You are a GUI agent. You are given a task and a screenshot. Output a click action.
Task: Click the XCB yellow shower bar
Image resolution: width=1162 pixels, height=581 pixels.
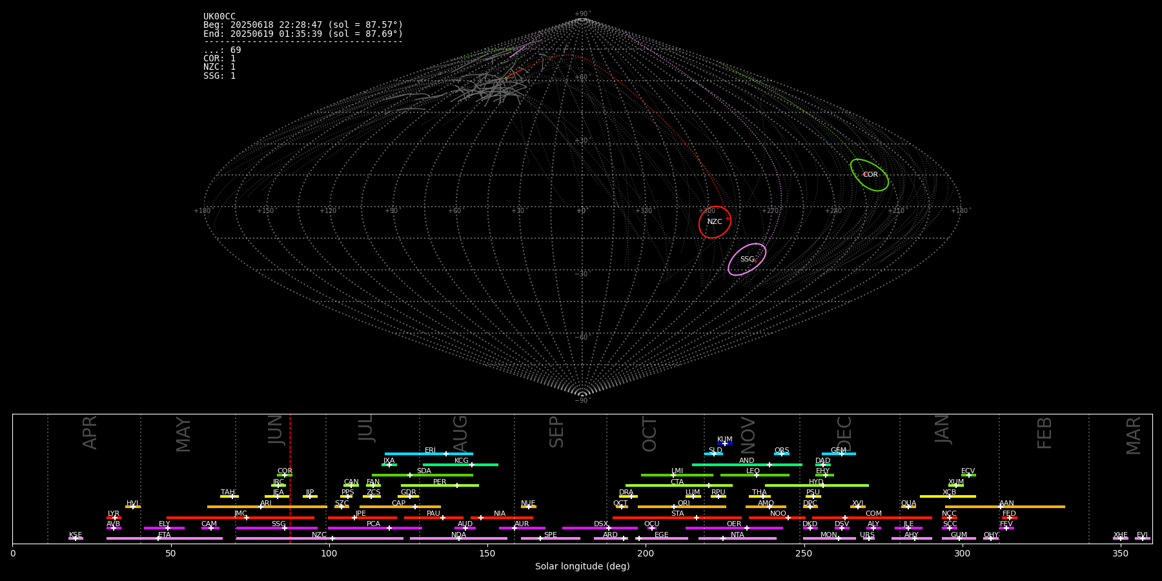tap(948, 496)
